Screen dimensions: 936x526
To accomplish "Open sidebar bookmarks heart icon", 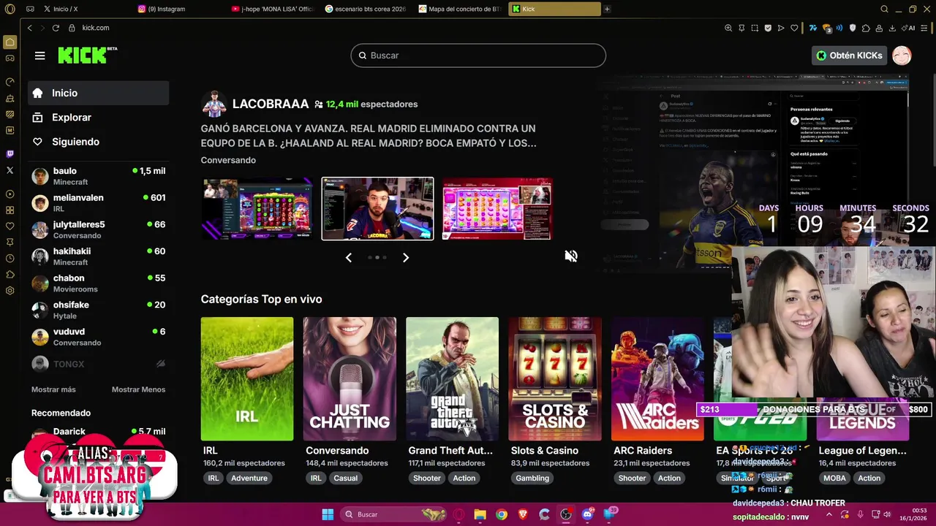I will coord(10,226).
